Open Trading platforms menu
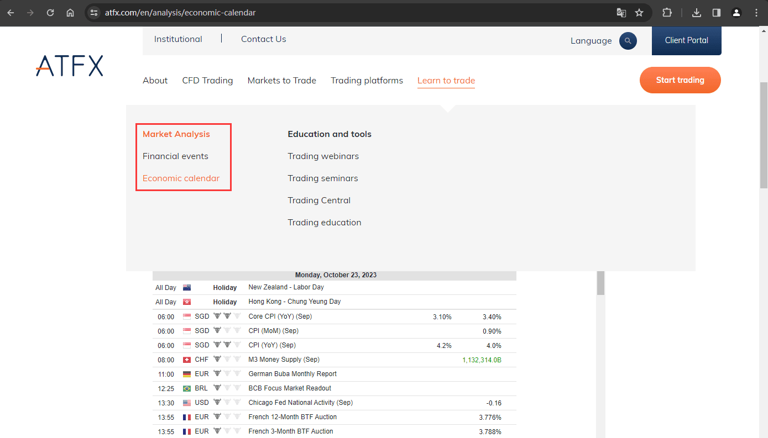 click(x=367, y=81)
